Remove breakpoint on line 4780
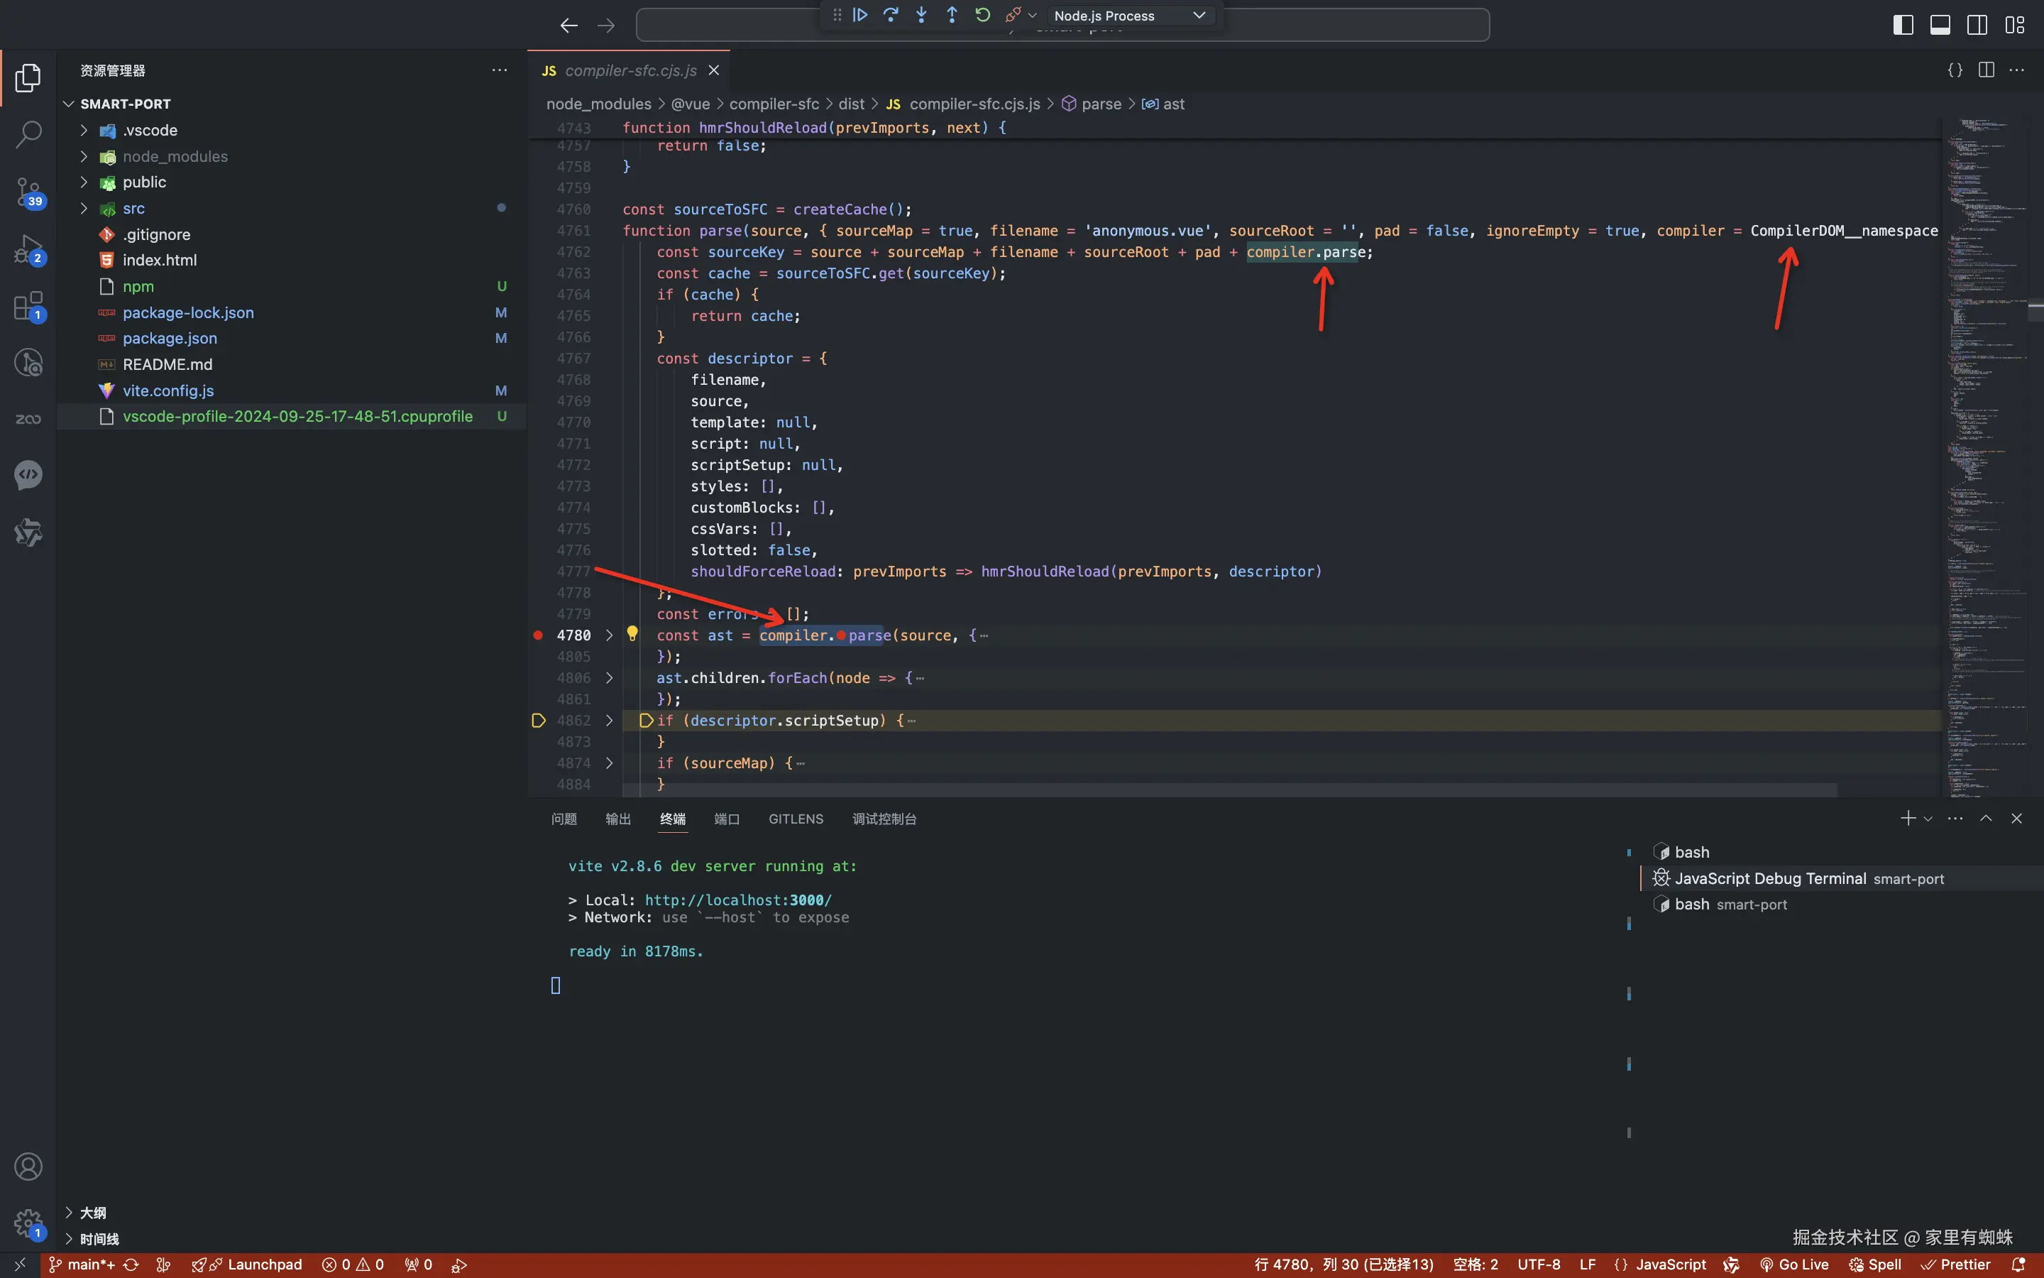Image resolution: width=2044 pixels, height=1278 pixels. pos(538,635)
